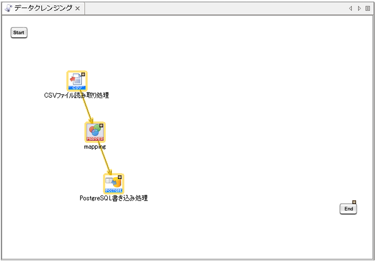Click the End button

point(348,209)
